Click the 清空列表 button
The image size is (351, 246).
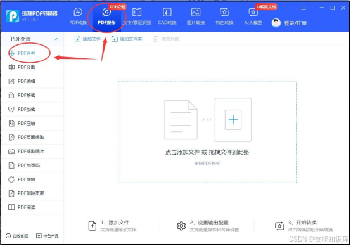(x=166, y=39)
